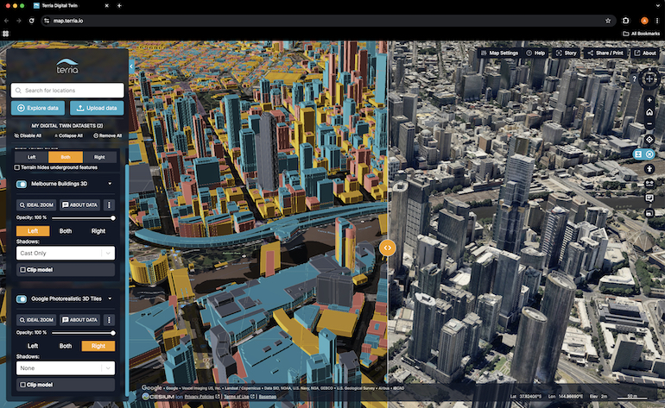The width and height of the screenshot is (665, 408).
Task: Check Terrain hides underground features
Action: click(18, 167)
